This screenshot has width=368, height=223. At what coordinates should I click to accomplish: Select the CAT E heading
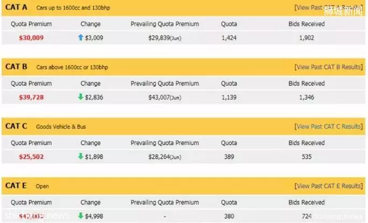(16, 186)
